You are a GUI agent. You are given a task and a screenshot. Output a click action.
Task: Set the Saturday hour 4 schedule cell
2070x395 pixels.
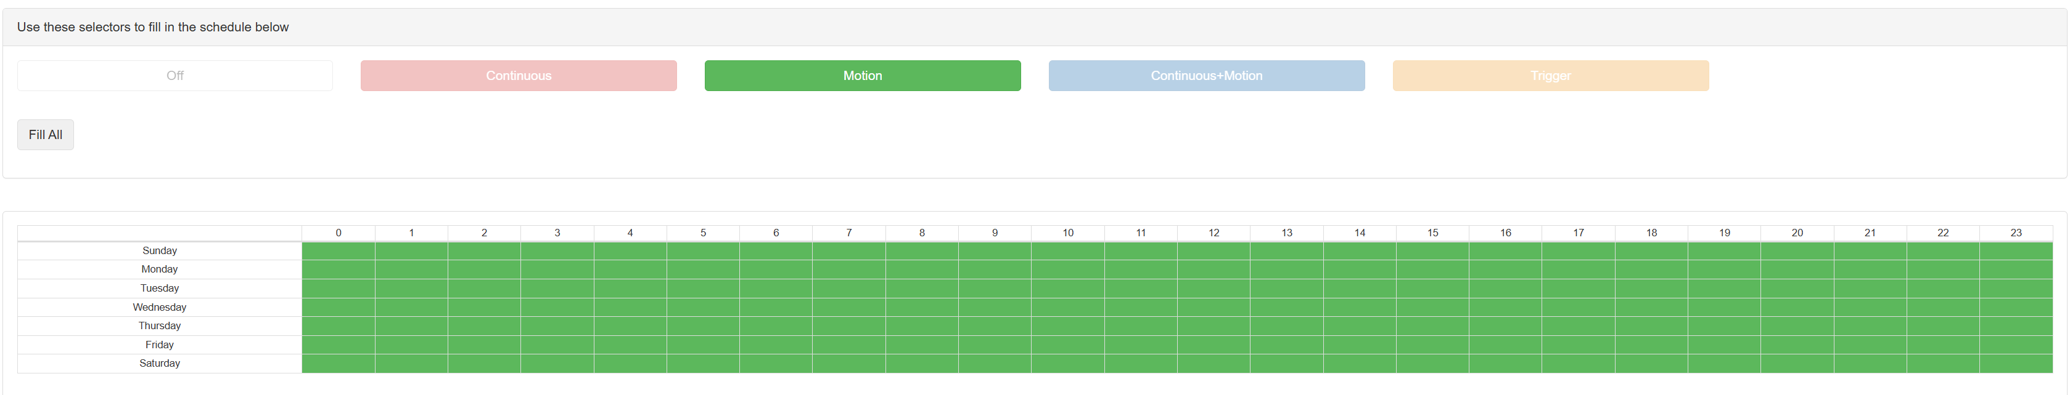pos(630,363)
